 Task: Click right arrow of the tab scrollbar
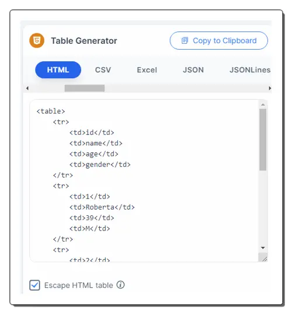[270, 88]
